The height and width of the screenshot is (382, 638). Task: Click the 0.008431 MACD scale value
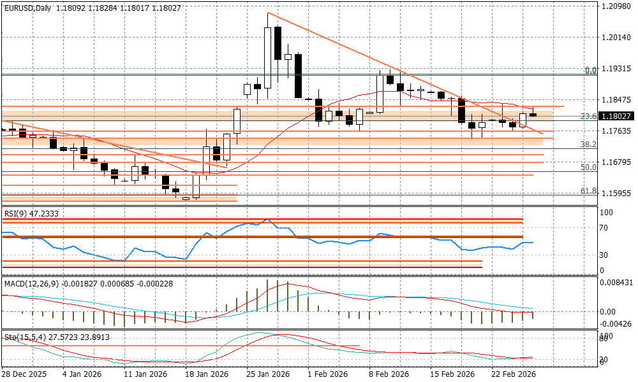pos(616,282)
